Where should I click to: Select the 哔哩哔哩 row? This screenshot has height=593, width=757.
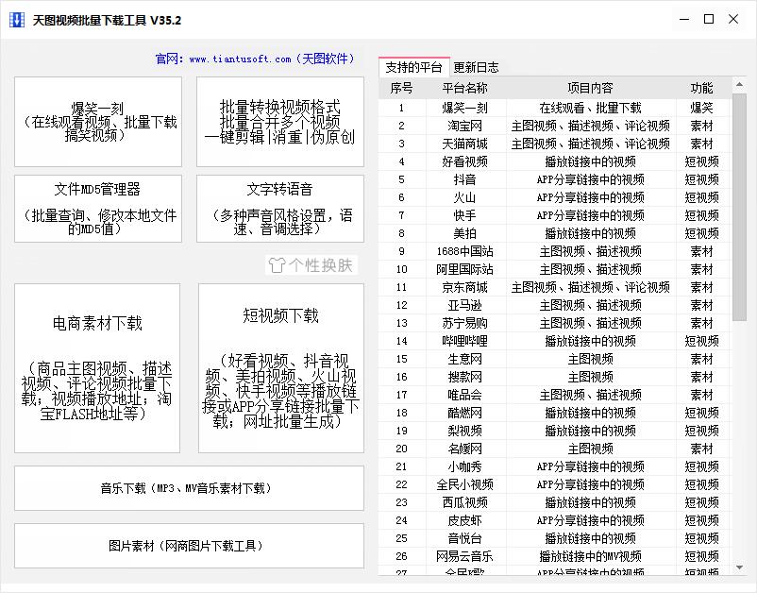click(554, 341)
